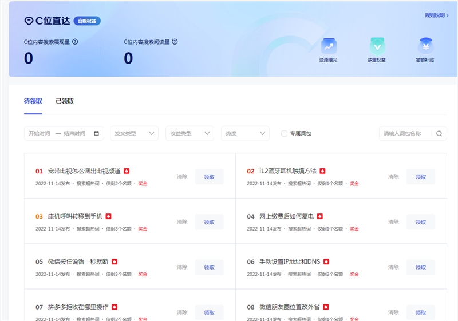This screenshot has height=321, width=458.
Task: Click red badge next to 宽带电视怎么调出电视频道
Action: (x=127, y=171)
